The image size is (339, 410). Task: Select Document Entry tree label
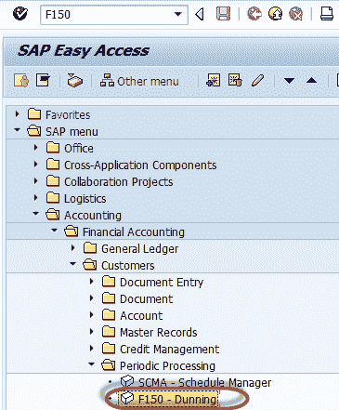click(162, 283)
